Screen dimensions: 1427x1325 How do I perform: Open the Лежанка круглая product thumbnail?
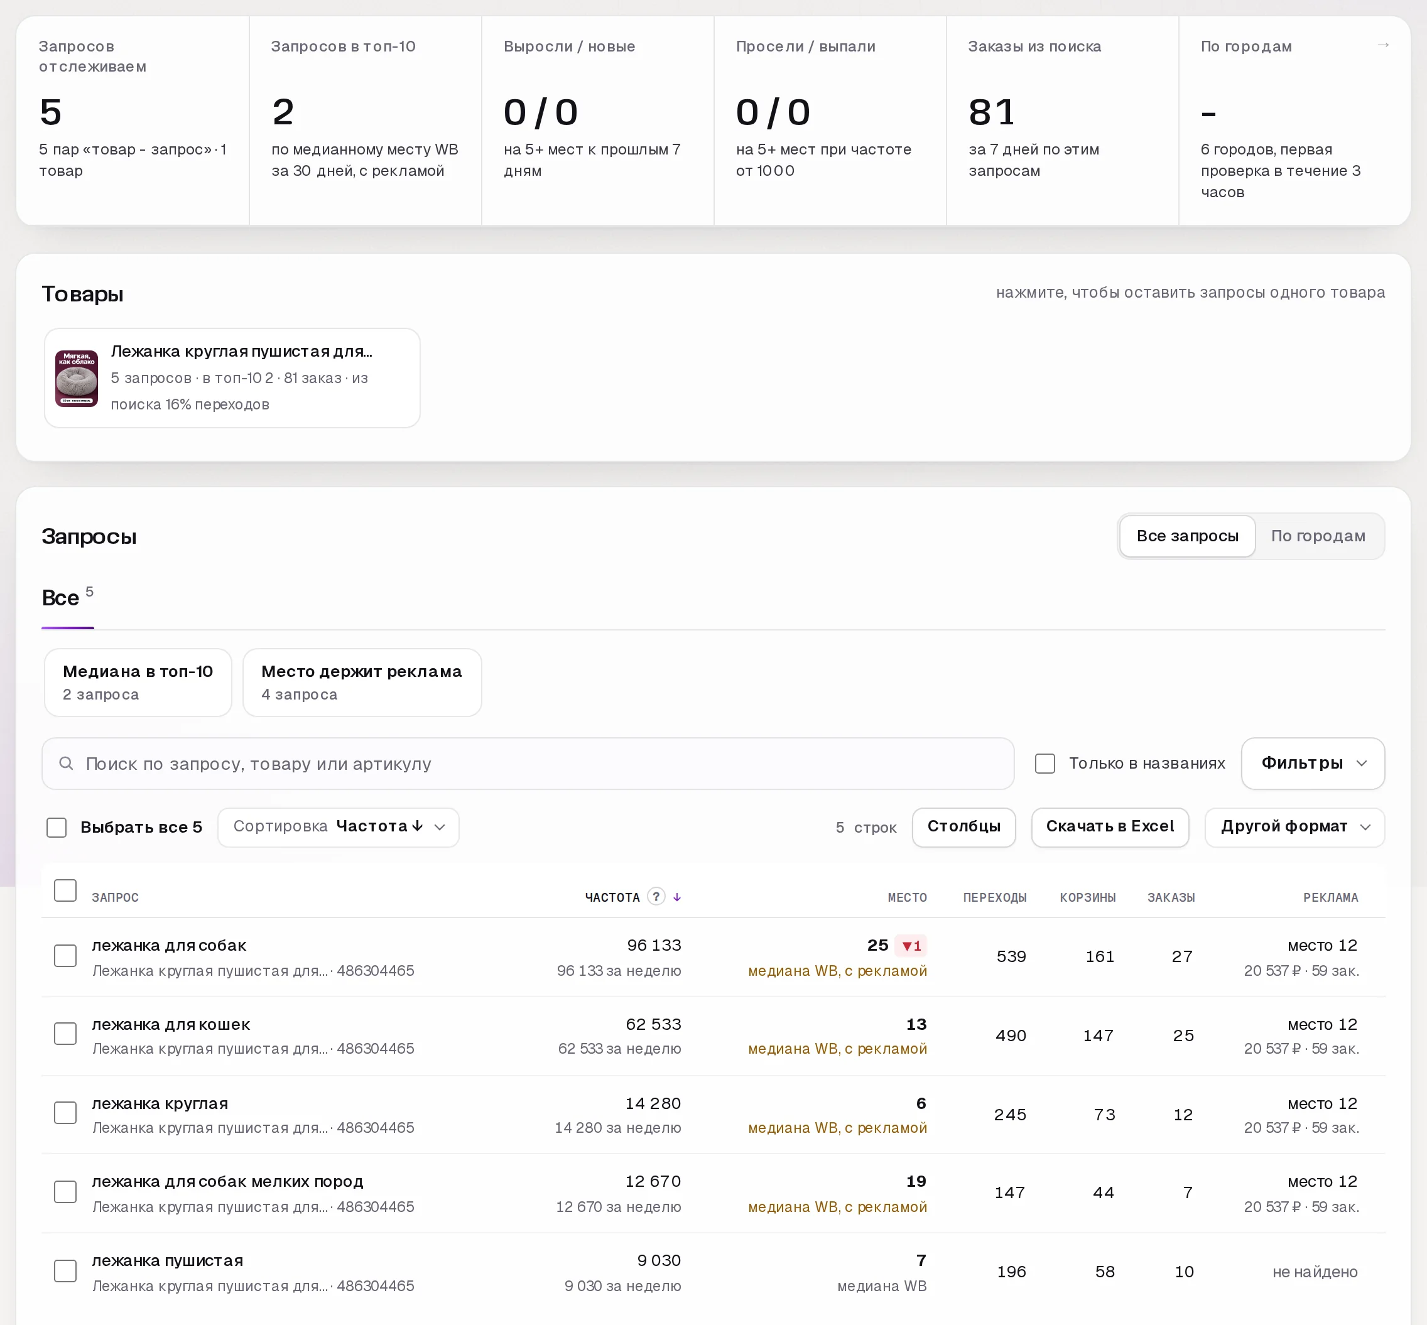point(77,378)
